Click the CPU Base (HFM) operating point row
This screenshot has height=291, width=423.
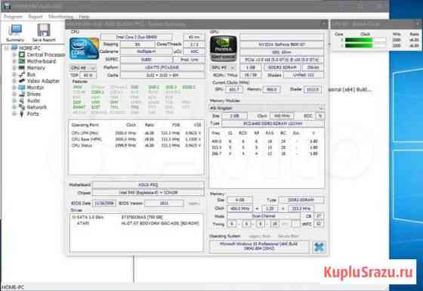click(x=136, y=139)
